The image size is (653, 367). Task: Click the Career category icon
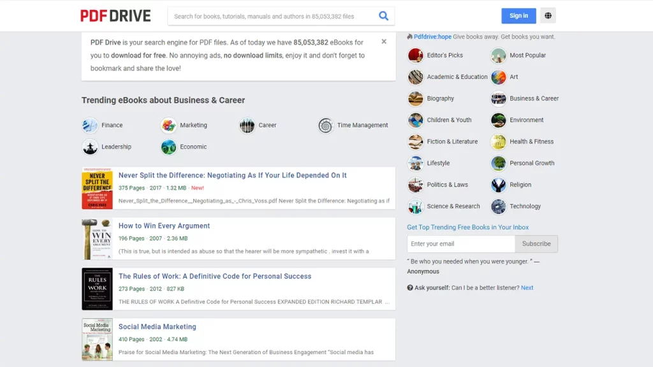tap(247, 126)
